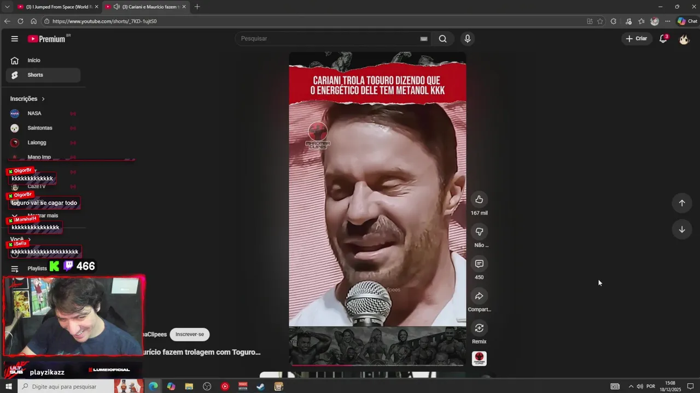Click the Inscrever-se subscribe button
The width and height of the screenshot is (700, 393).
pos(190,334)
